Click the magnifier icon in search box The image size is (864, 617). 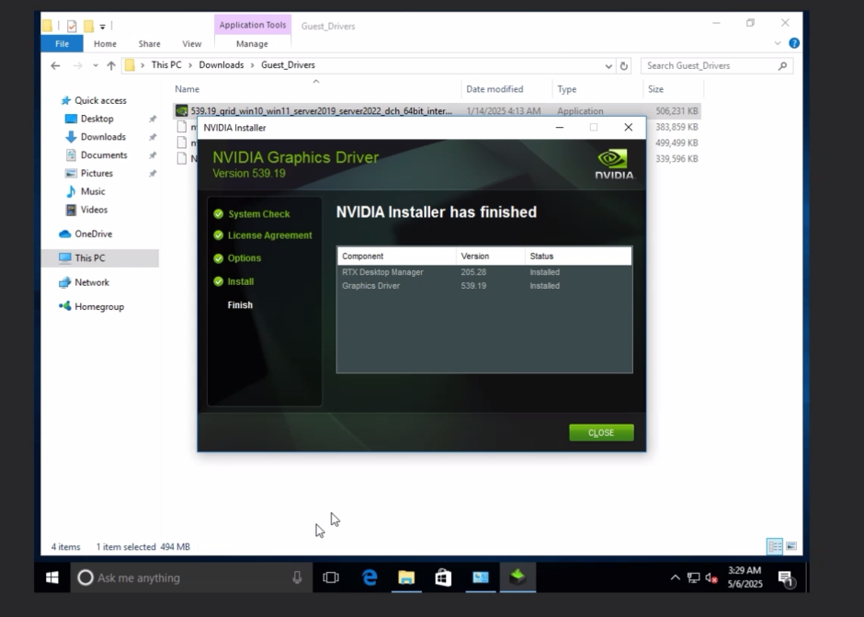click(782, 66)
